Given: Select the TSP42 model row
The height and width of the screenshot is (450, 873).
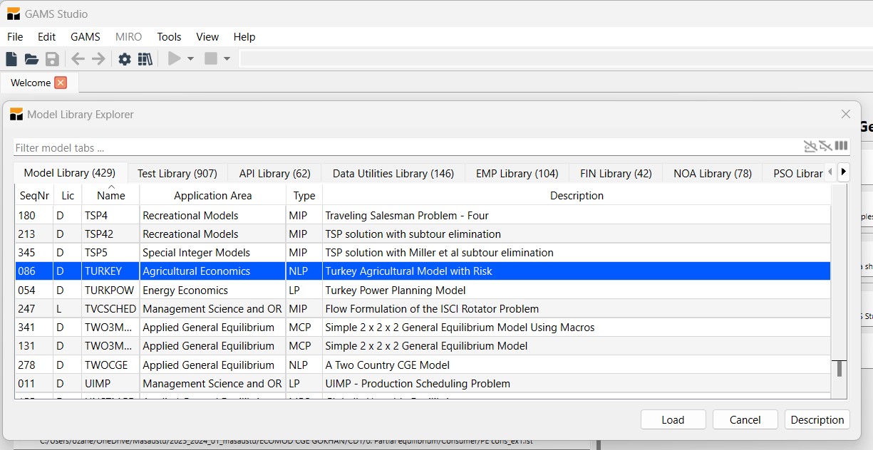Looking at the screenshot, I should click(423, 234).
